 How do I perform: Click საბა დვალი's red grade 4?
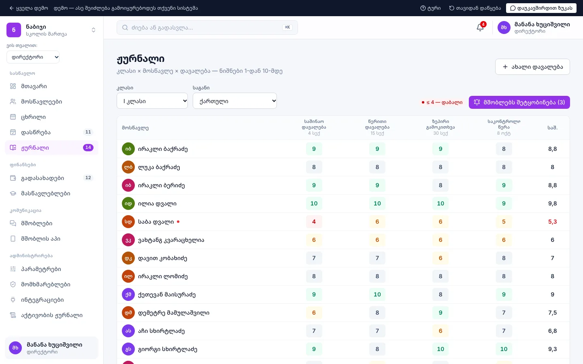314,222
